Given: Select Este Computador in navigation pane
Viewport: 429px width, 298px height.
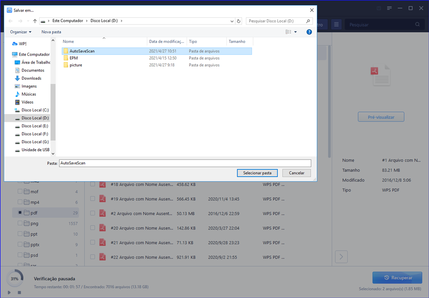Looking at the screenshot, I should click(x=31, y=54).
